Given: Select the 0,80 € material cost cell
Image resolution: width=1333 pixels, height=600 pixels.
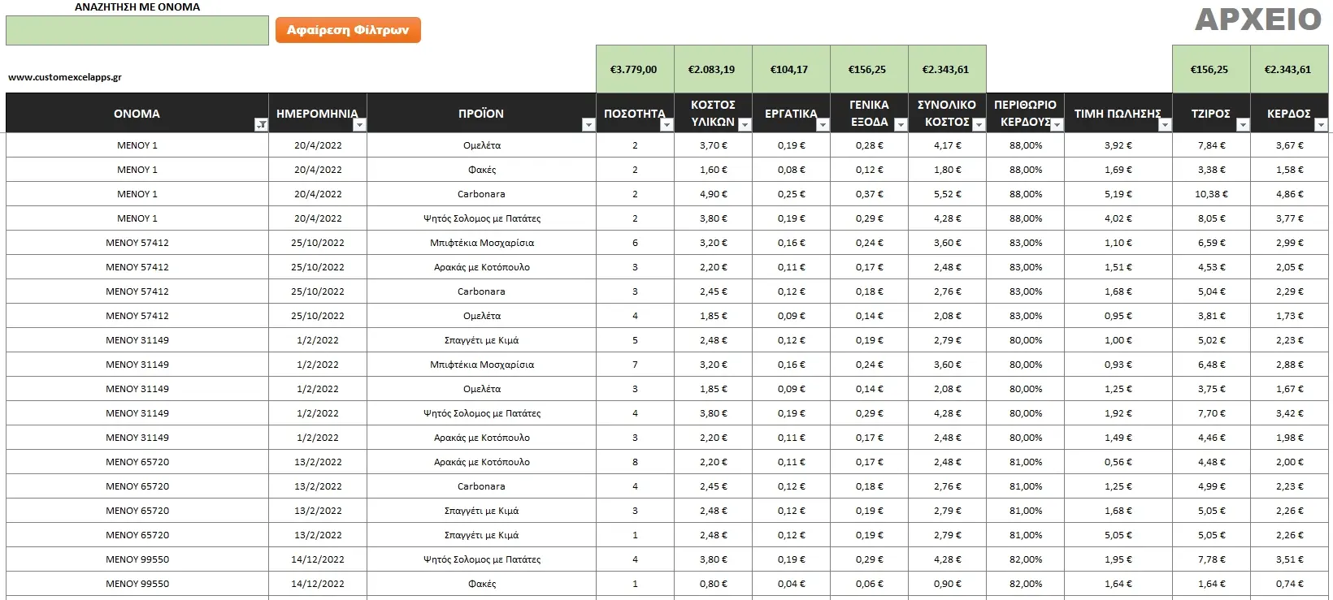Looking at the screenshot, I should point(713,584).
